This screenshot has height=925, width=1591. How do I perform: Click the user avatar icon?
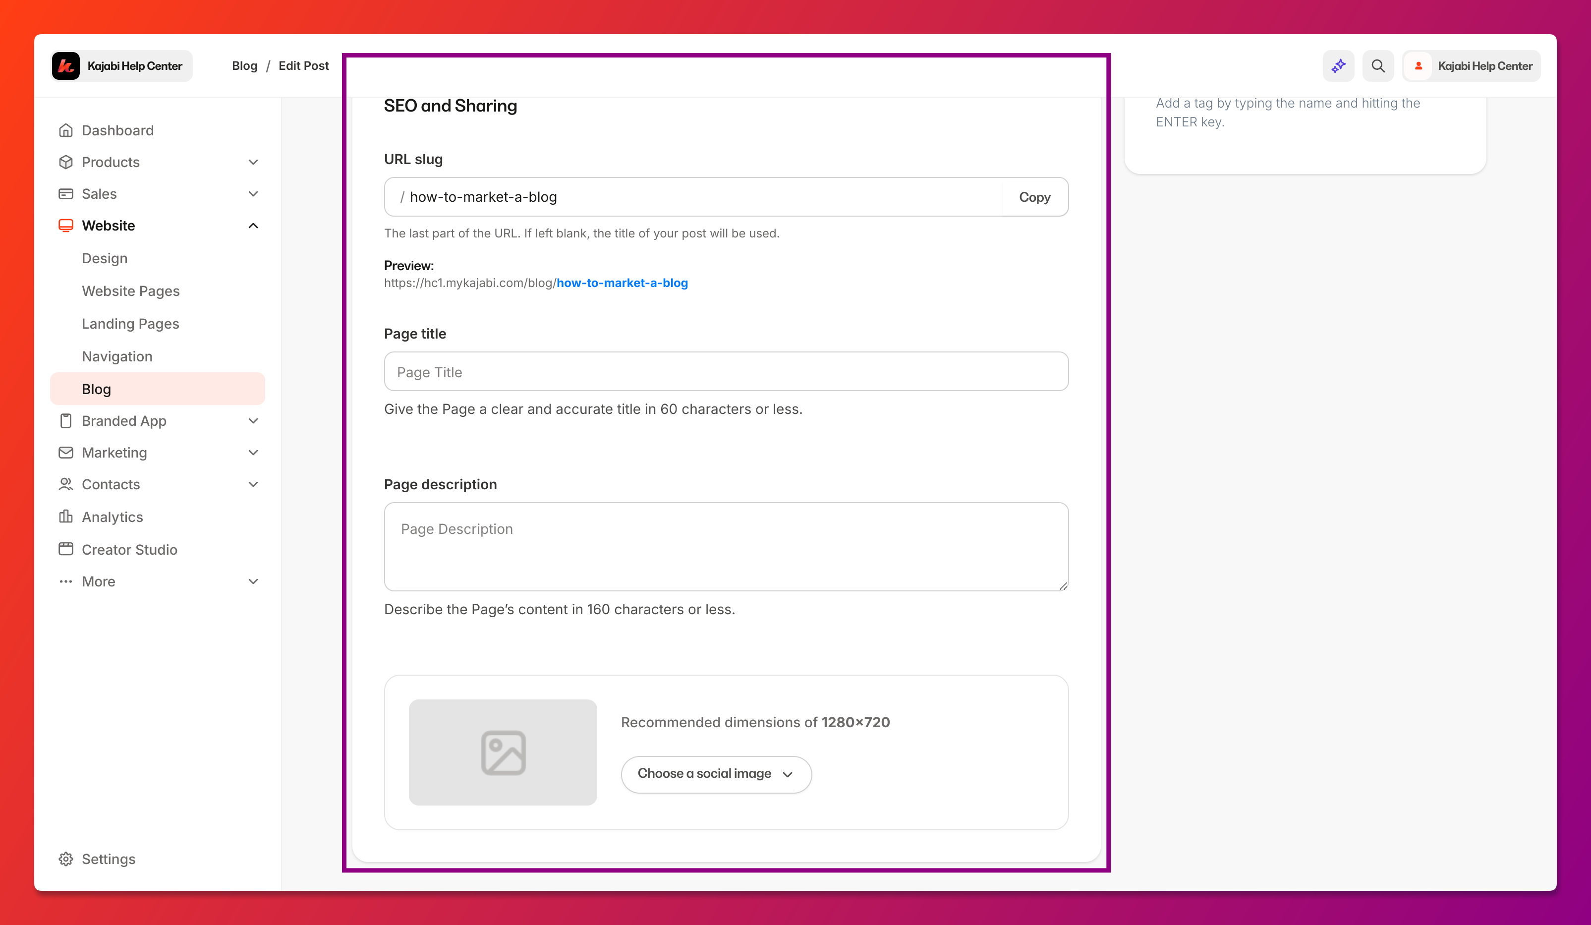1419,65
